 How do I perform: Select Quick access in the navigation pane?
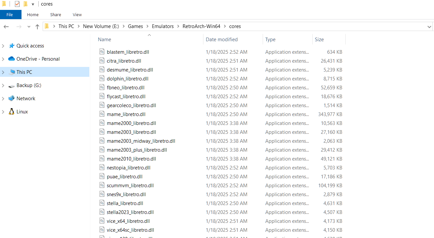(30, 46)
